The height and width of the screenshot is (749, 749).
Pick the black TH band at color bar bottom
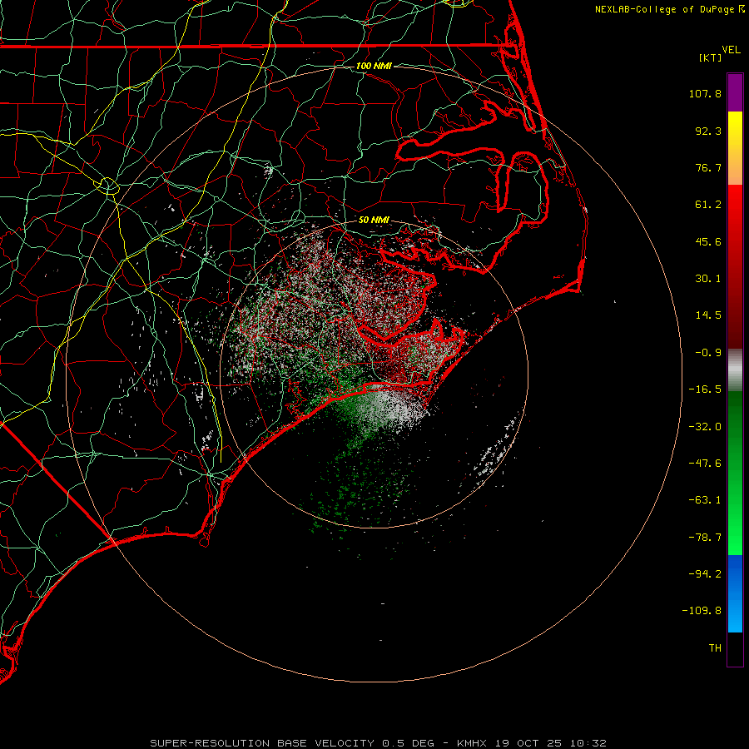click(735, 649)
